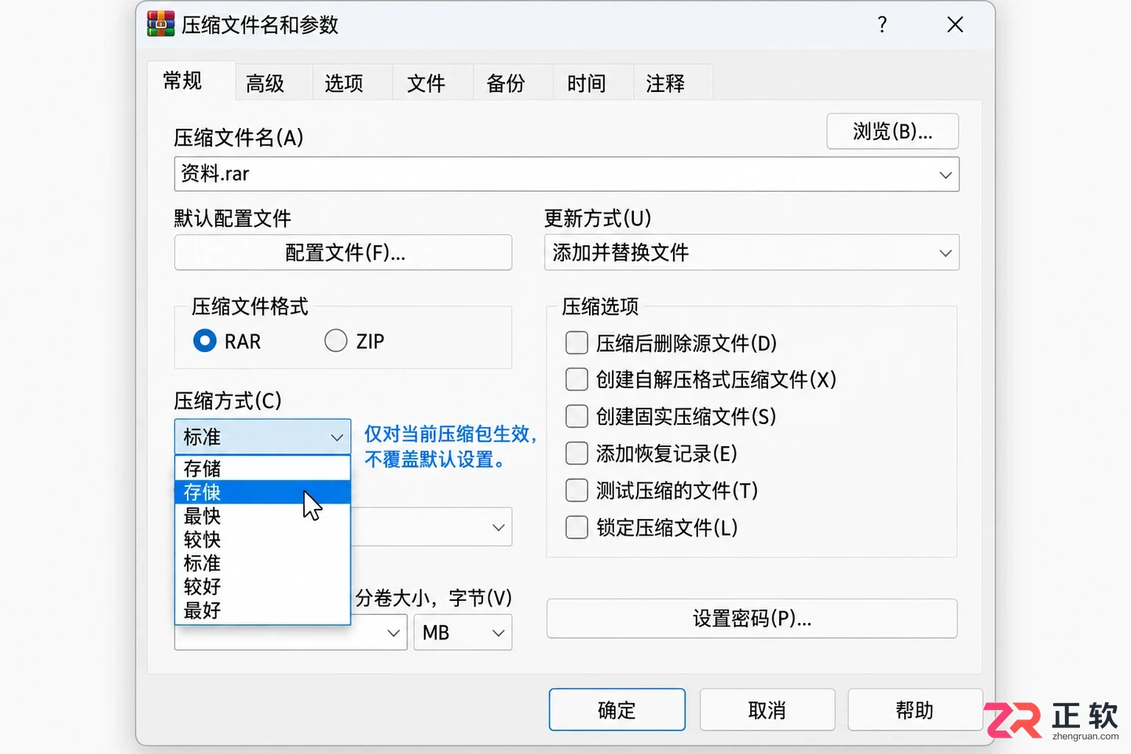
Task: Toggle 创建固实压缩文件(S) checkbox
Action: pos(576,416)
